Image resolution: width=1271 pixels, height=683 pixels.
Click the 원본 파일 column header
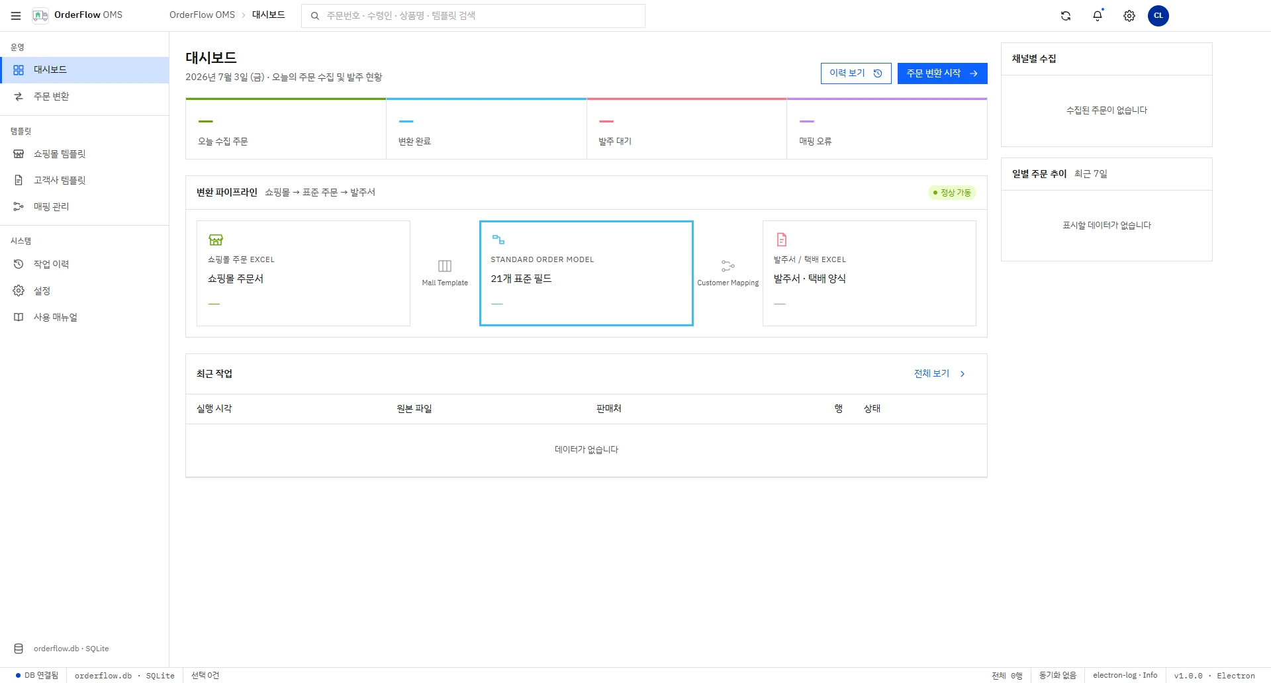(414, 409)
